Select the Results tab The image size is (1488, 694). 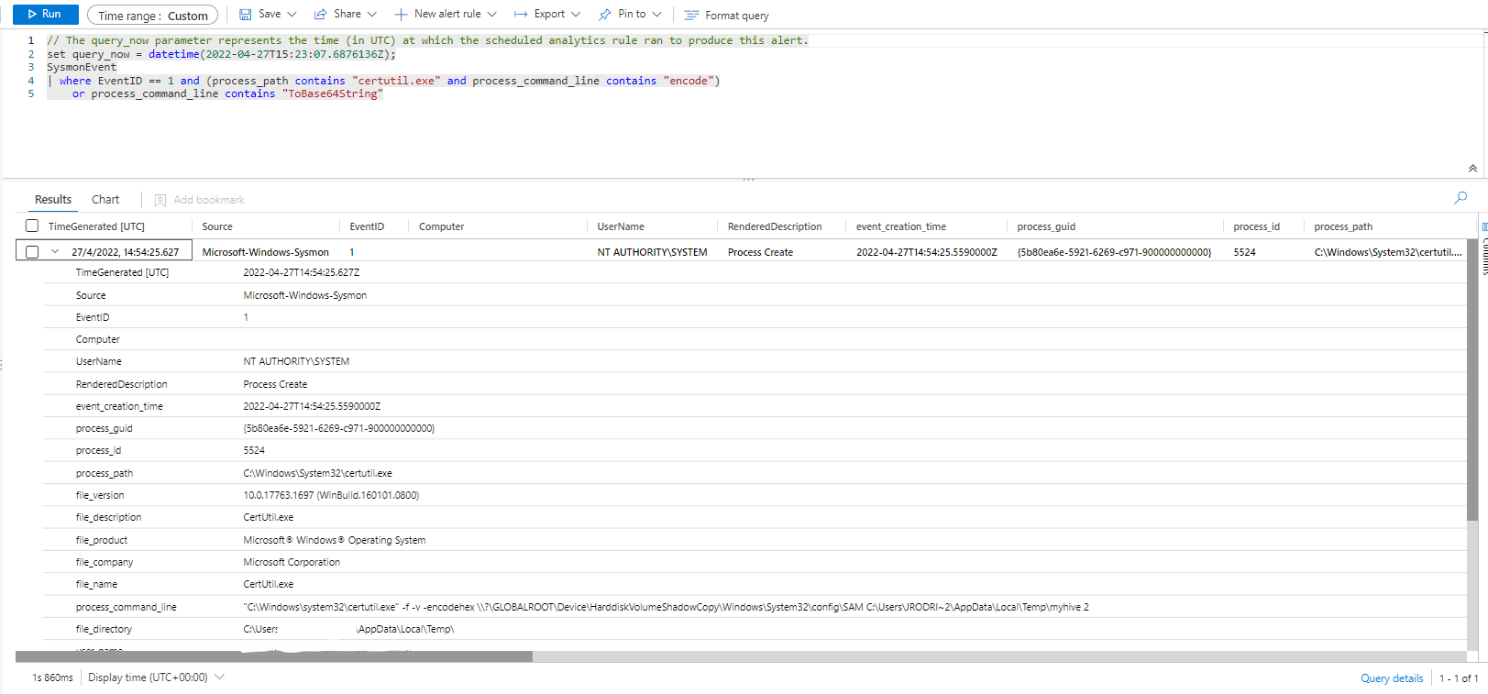tap(53, 200)
